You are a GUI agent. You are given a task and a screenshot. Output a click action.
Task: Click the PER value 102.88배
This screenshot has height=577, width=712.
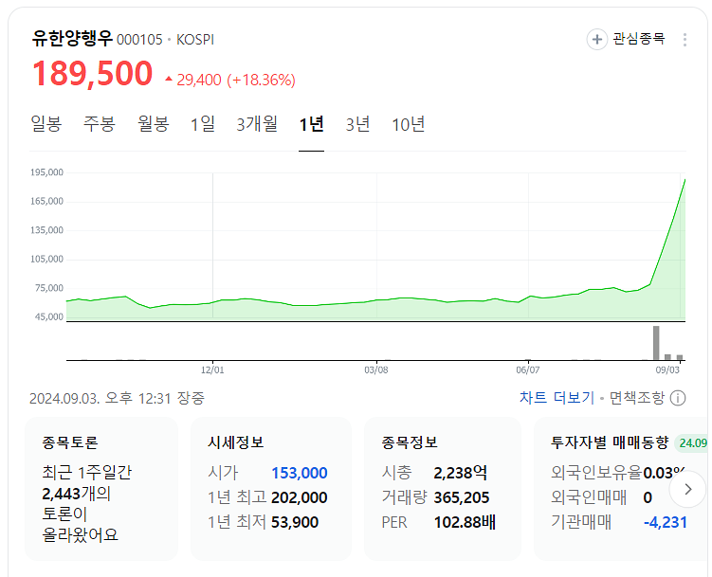(465, 522)
